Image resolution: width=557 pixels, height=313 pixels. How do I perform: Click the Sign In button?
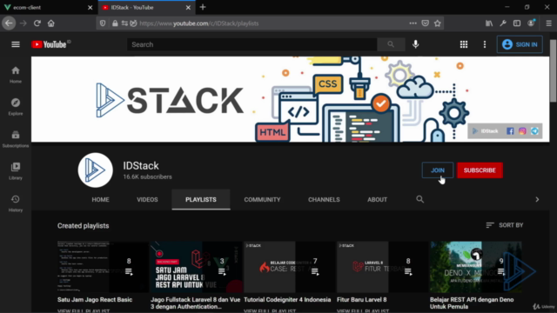520,44
